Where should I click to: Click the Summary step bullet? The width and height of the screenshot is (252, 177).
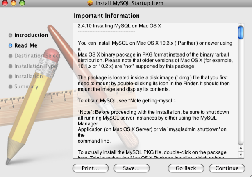(x=10, y=86)
